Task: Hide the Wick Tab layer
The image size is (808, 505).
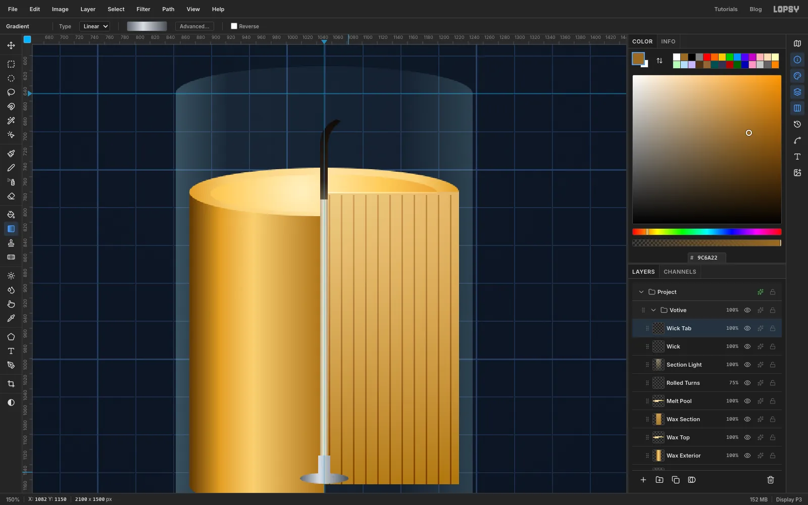Action: pos(747,328)
